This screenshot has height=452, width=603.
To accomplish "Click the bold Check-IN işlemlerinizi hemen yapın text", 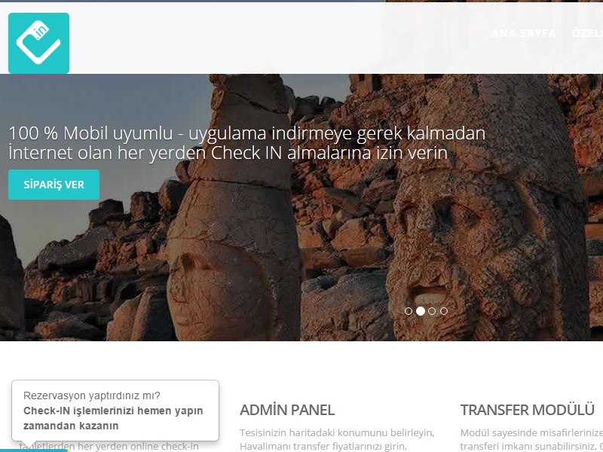I will (113, 411).
